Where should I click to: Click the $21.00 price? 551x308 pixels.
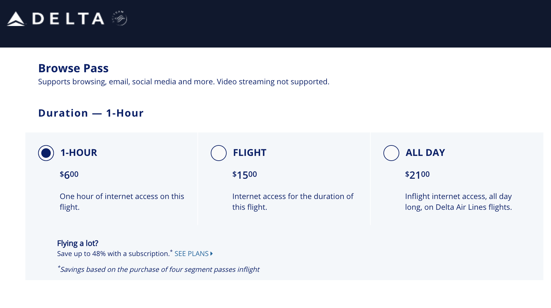click(417, 175)
